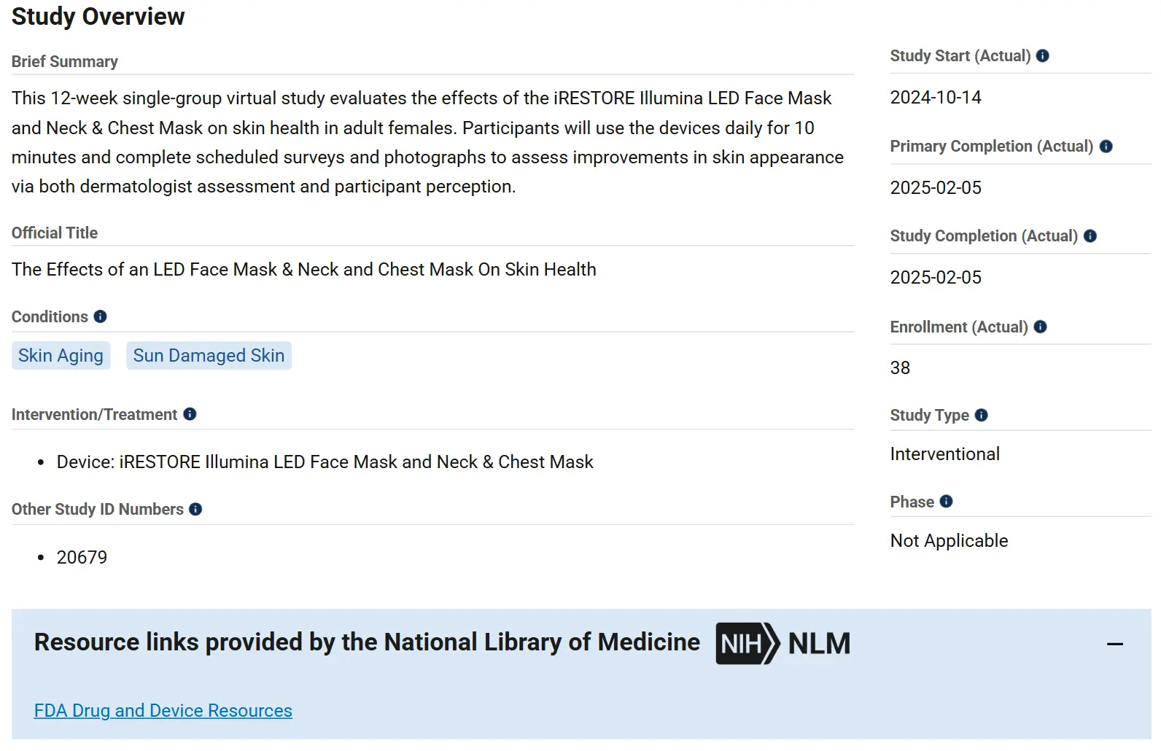Click the Other Study ID Numbers label
The height and width of the screenshot is (751, 1161).
point(98,509)
